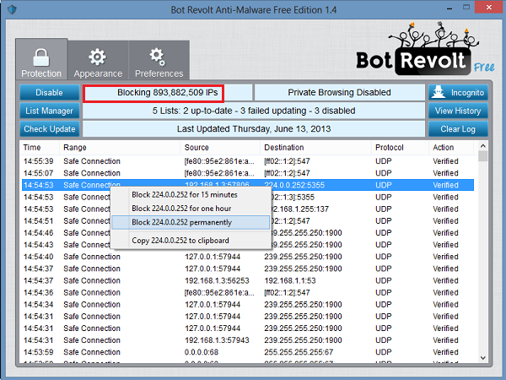The height and width of the screenshot is (380, 506).
Task: Click the source 0.0.0.0:68 at 14:53:59
Action: pyautogui.click(x=202, y=352)
